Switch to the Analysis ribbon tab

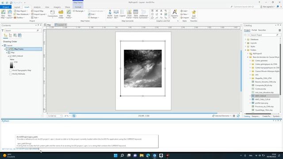point(37,7)
